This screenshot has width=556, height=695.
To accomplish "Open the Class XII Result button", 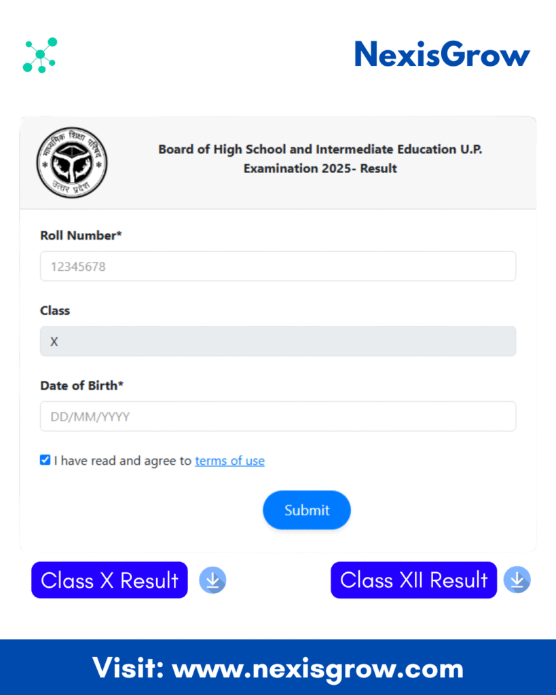I will (413, 580).
